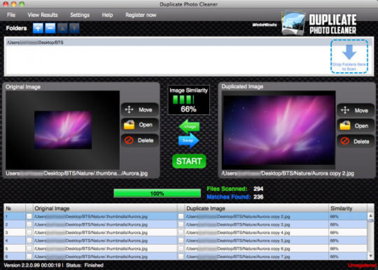The height and width of the screenshot is (270, 378).
Task: Click the Duplicate Image column header
Action: coord(257,208)
